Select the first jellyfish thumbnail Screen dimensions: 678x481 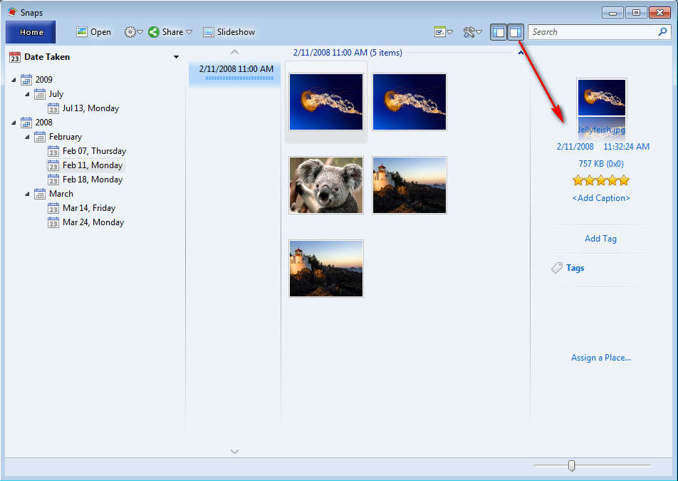(x=326, y=102)
